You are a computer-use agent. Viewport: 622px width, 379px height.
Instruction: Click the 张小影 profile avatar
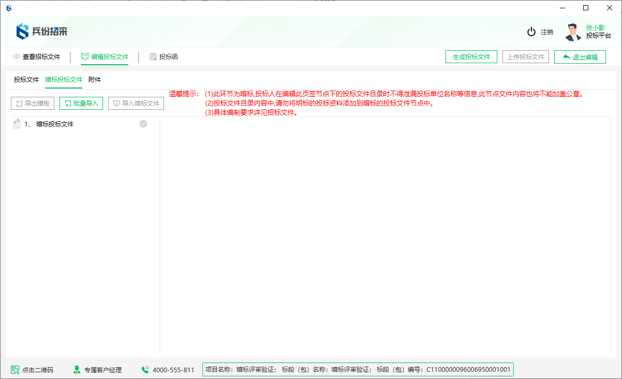(x=572, y=32)
